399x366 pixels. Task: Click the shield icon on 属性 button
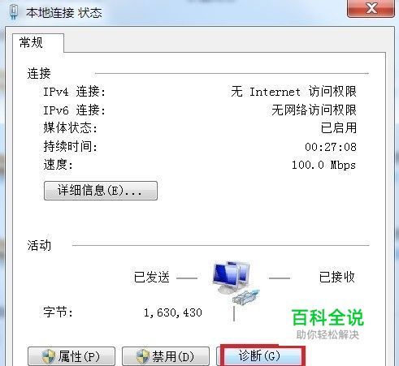(x=49, y=356)
